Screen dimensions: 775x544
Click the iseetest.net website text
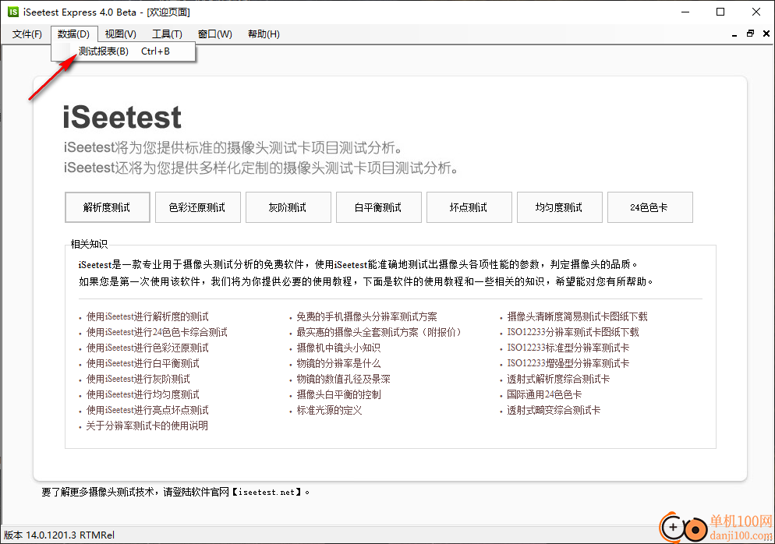click(x=267, y=492)
